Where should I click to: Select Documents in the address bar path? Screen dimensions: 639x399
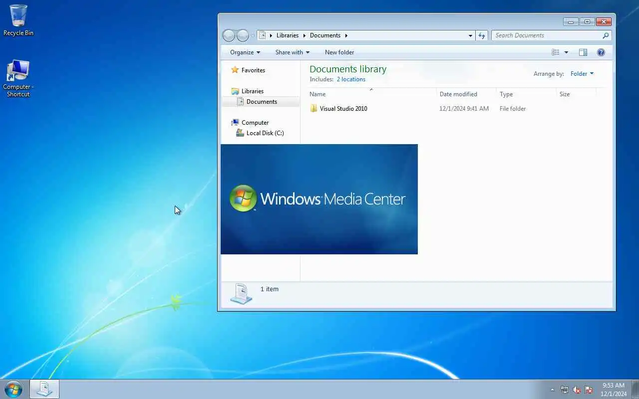point(325,35)
